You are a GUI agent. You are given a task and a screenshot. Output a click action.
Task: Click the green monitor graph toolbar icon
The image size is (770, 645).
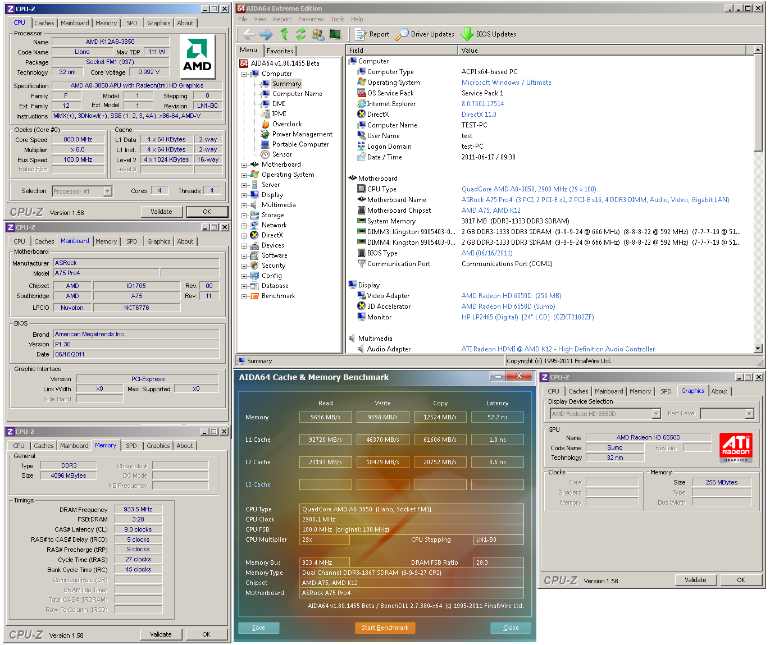335,34
